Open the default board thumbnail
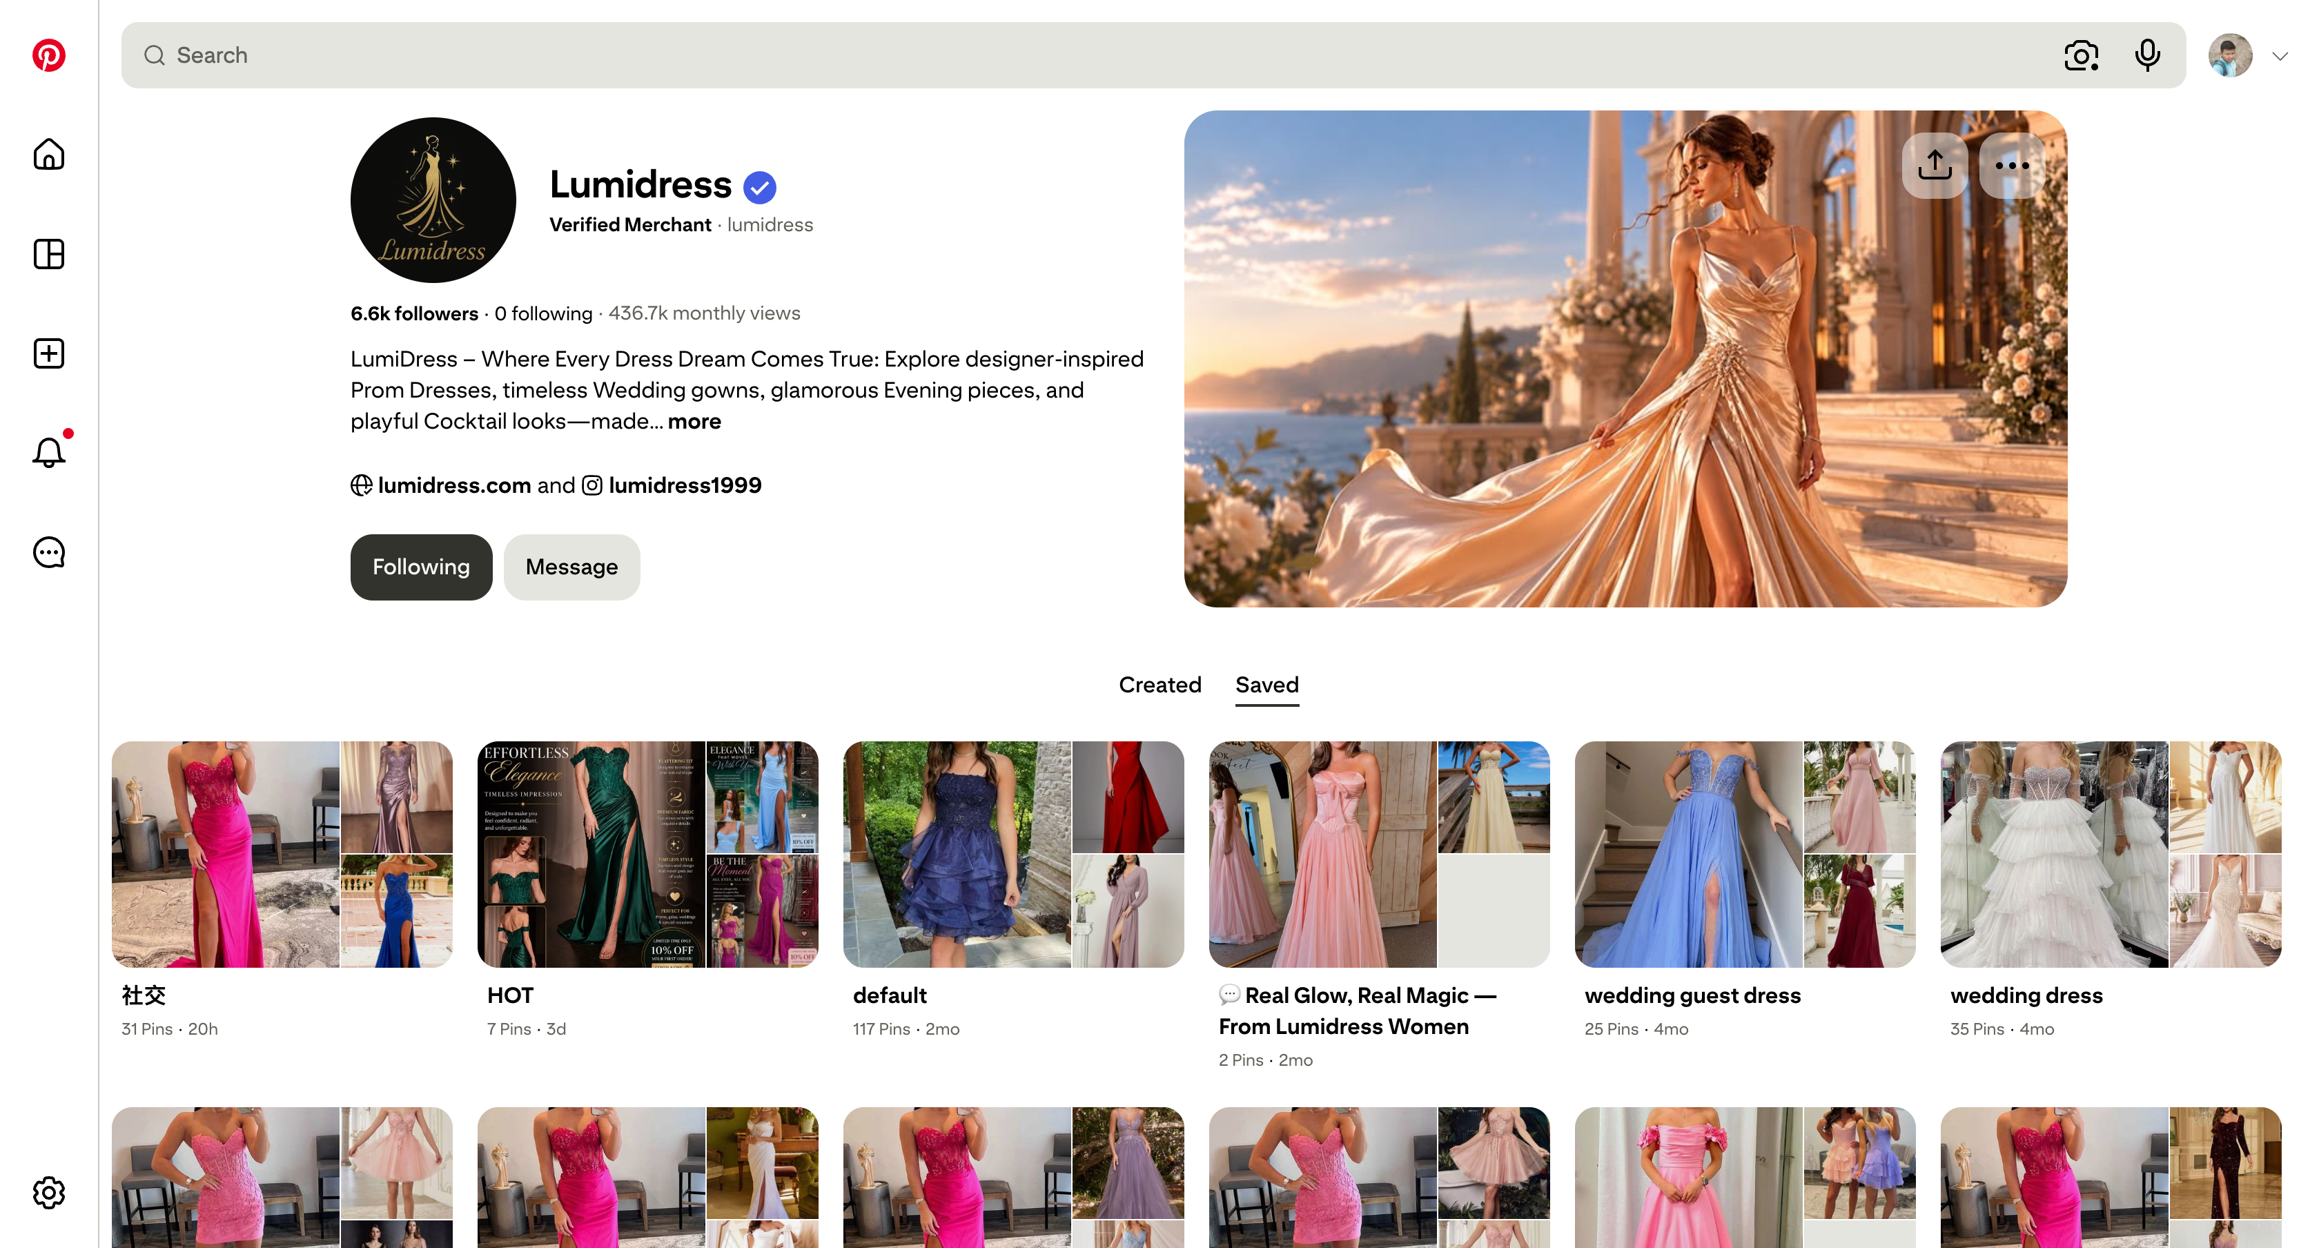The height and width of the screenshot is (1248, 2319). pyautogui.click(x=1014, y=854)
